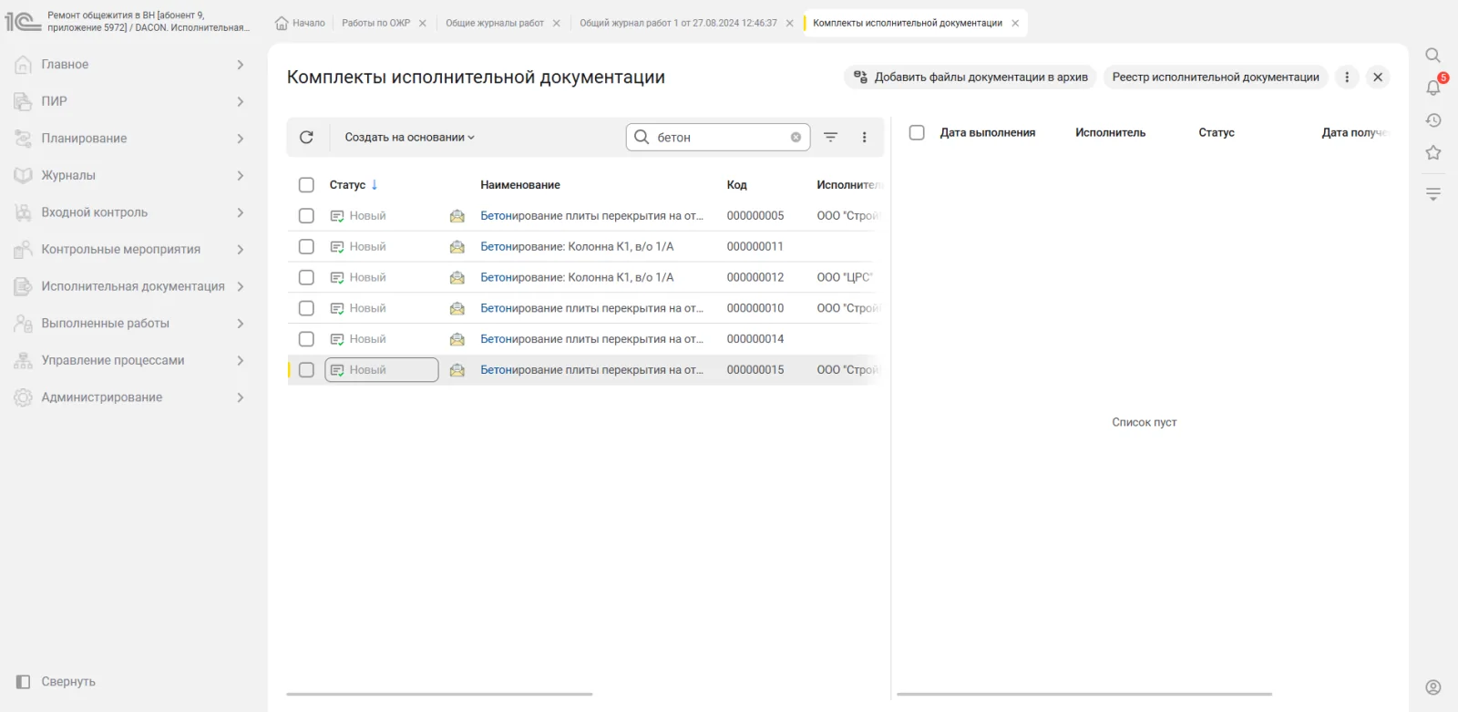Check the row with code 000000010

pyautogui.click(x=306, y=308)
